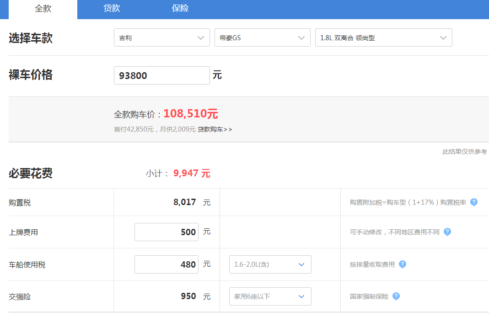Click the 购置税 amount 8,017

coord(185,202)
